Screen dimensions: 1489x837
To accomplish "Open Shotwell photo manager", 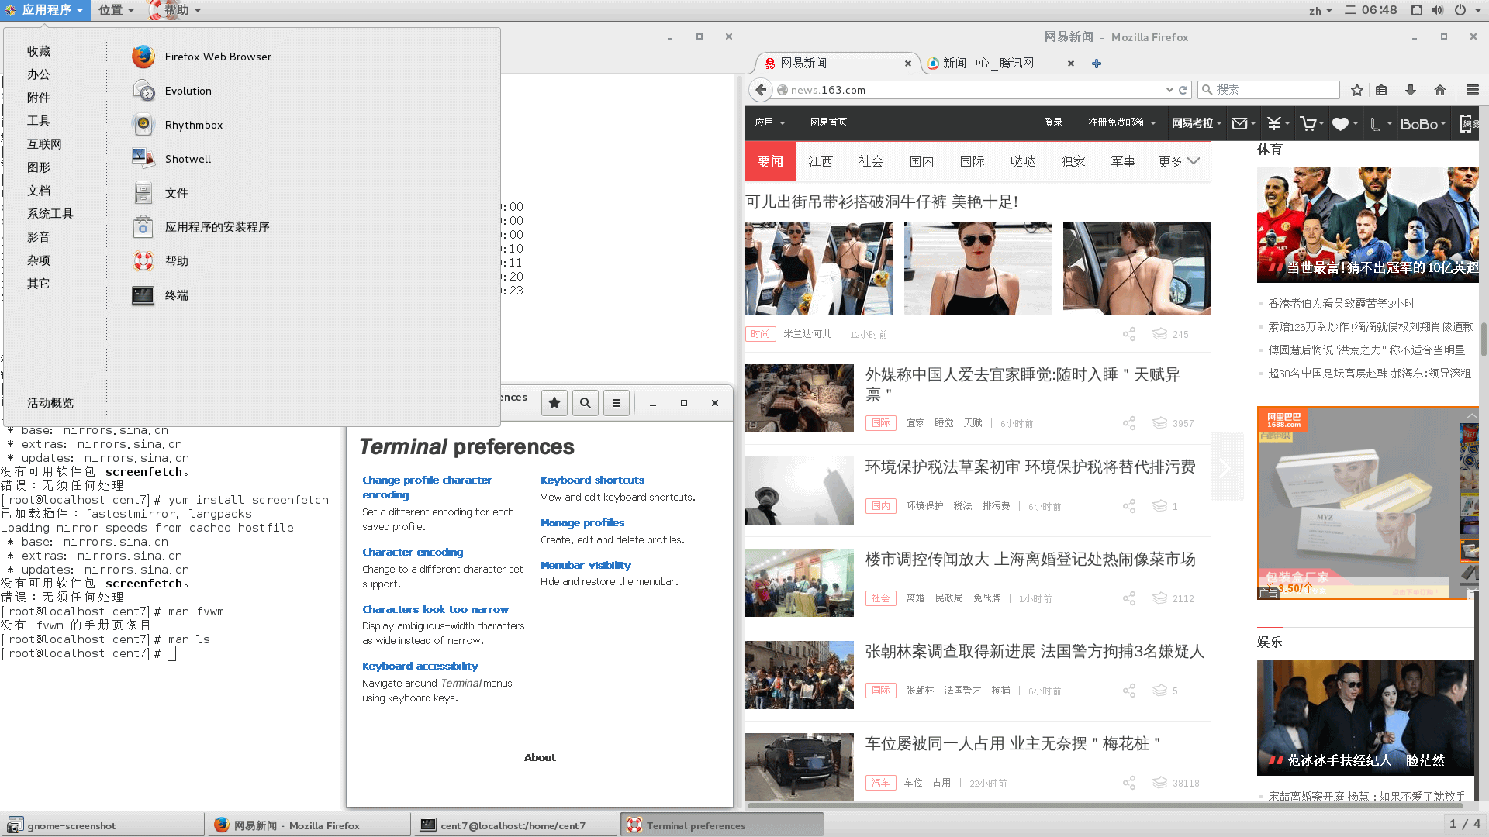I will (x=171, y=159).
